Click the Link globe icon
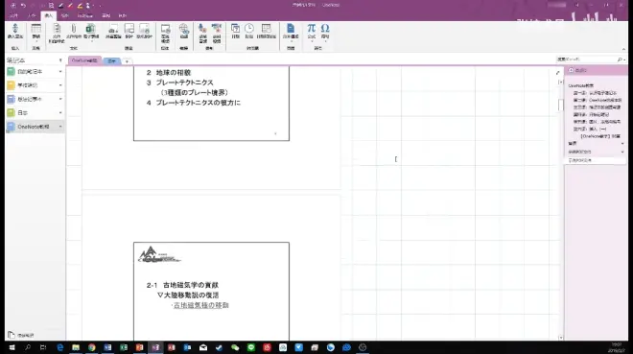This screenshot has width=633, height=354. (x=184, y=32)
